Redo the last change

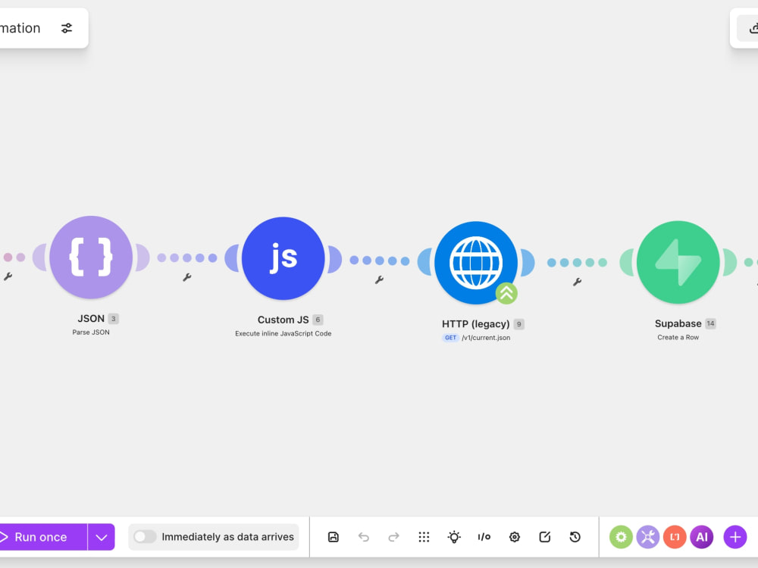pos(394,537)
